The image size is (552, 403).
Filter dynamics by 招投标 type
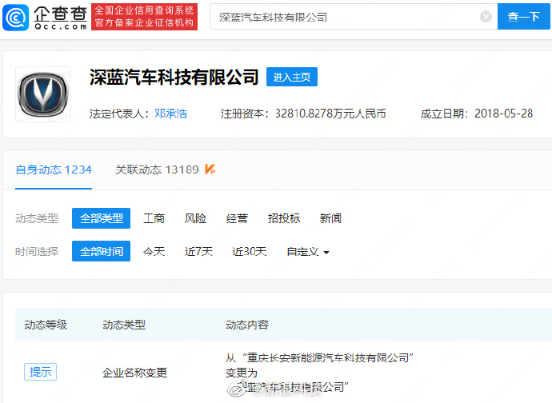click(x=284, y=218)
